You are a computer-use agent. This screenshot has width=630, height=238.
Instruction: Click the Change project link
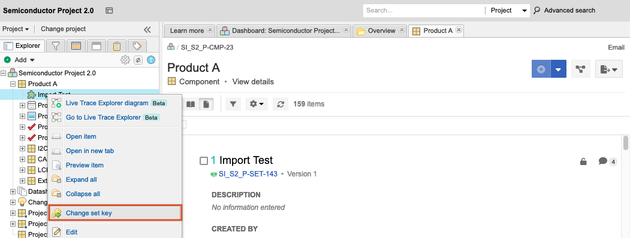tap(63, 29)
